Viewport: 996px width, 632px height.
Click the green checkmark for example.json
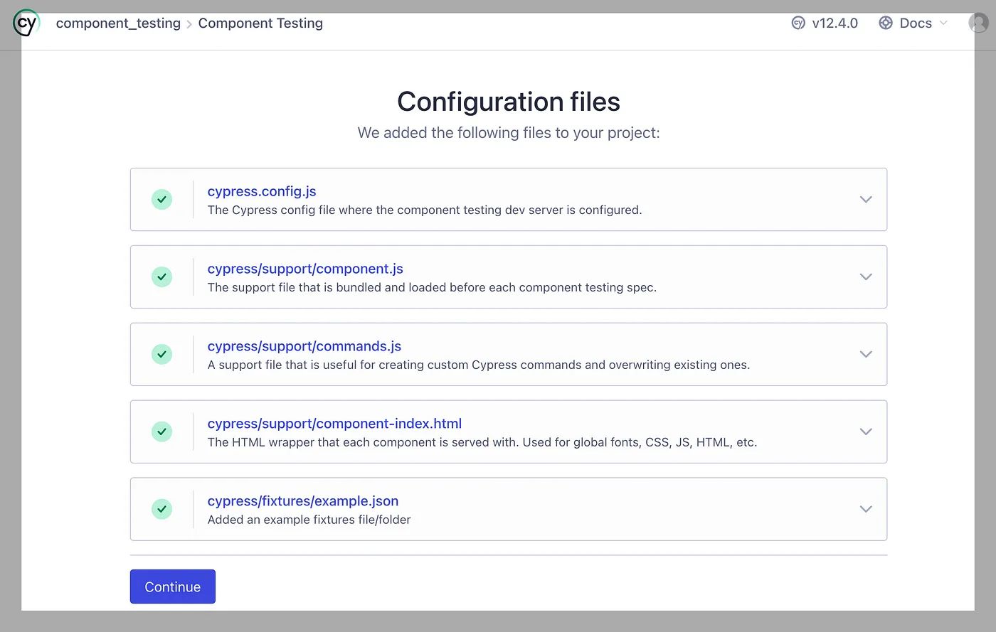(x=162, y=509)
